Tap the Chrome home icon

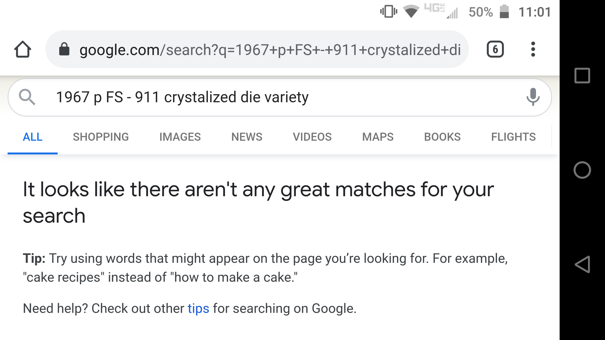(23, 49)
